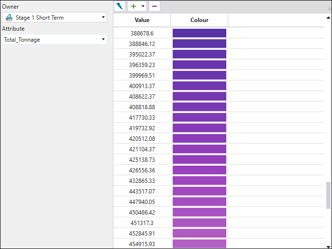Click the blue lightning auto-generate icon
Screen dimensions: 332x249
[x=120, y=6]
